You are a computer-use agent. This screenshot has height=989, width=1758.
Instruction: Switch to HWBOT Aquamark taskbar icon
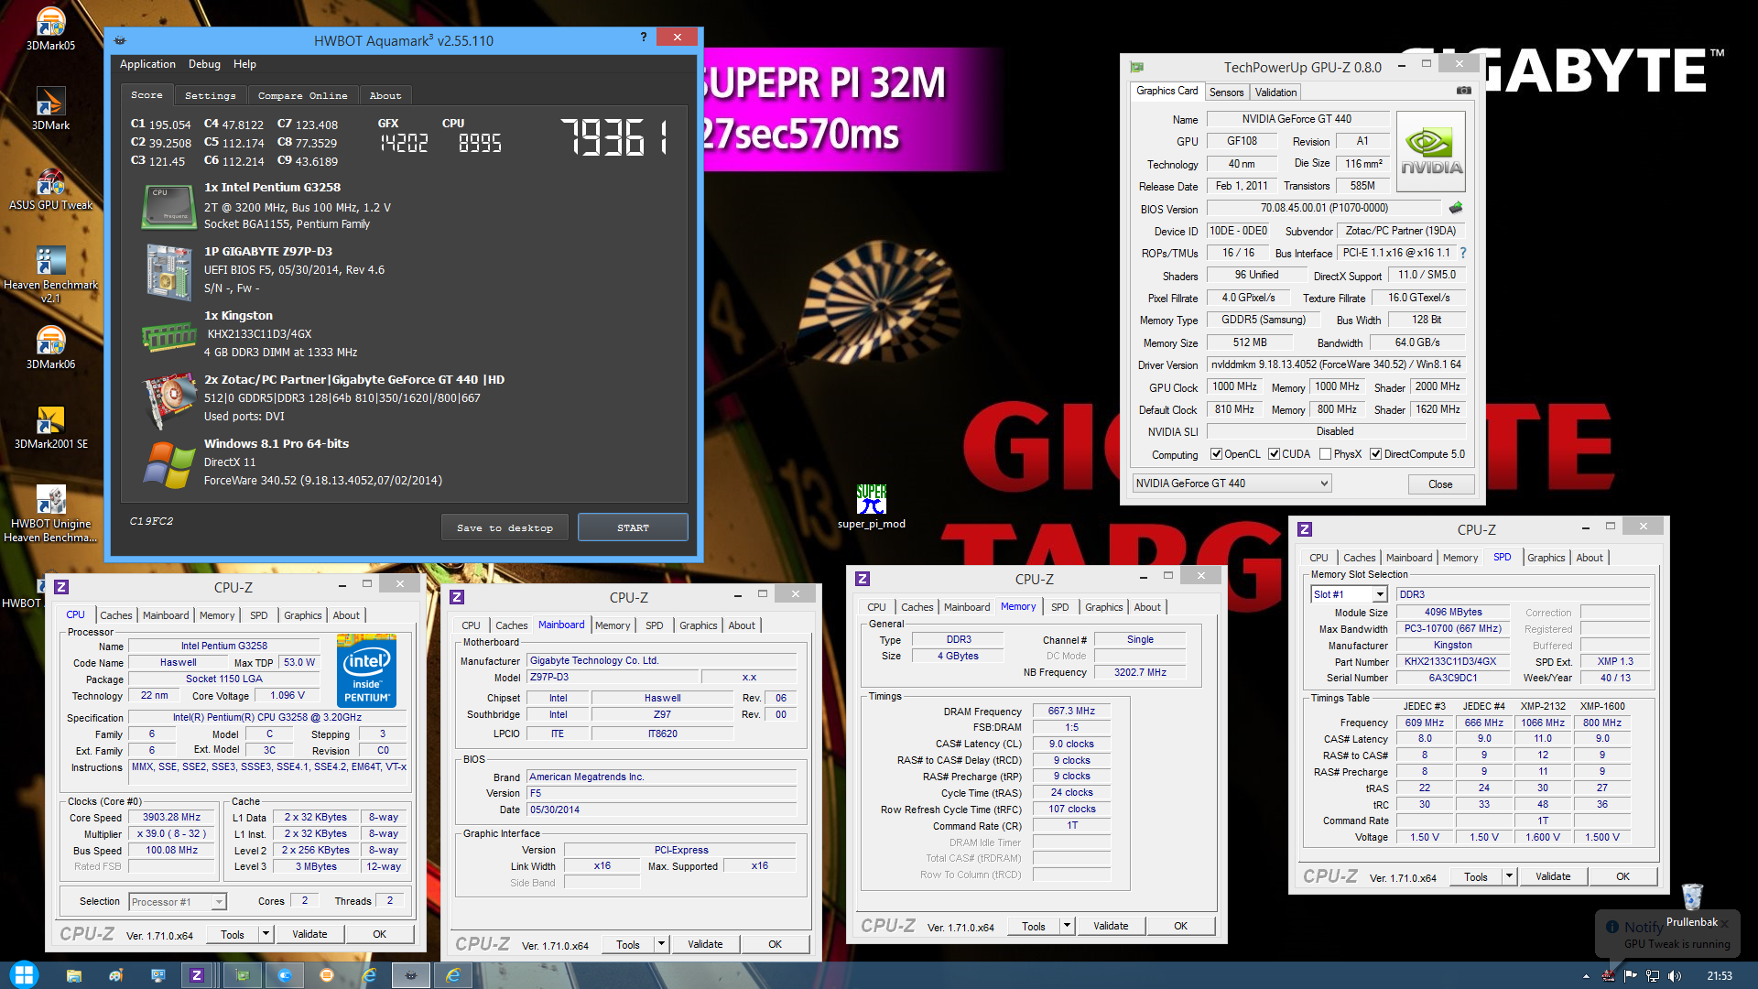pos(410,975)
